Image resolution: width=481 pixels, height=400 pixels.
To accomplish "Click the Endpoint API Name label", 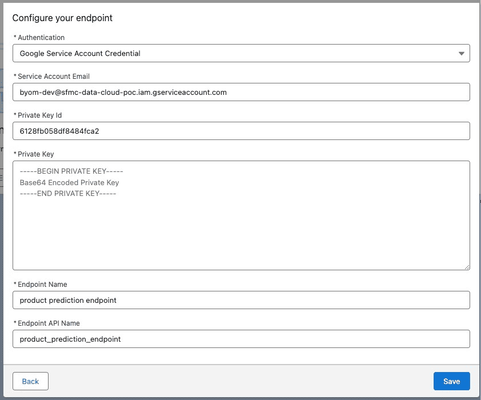I will (x=50, y=323).
